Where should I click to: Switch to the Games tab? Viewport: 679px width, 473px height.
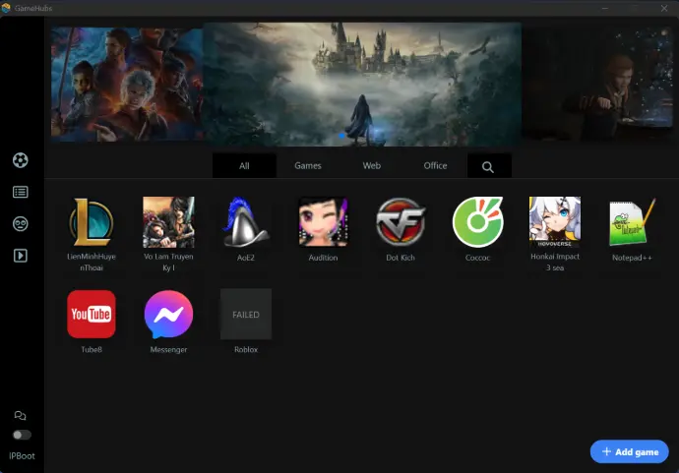tap(308, 166)
